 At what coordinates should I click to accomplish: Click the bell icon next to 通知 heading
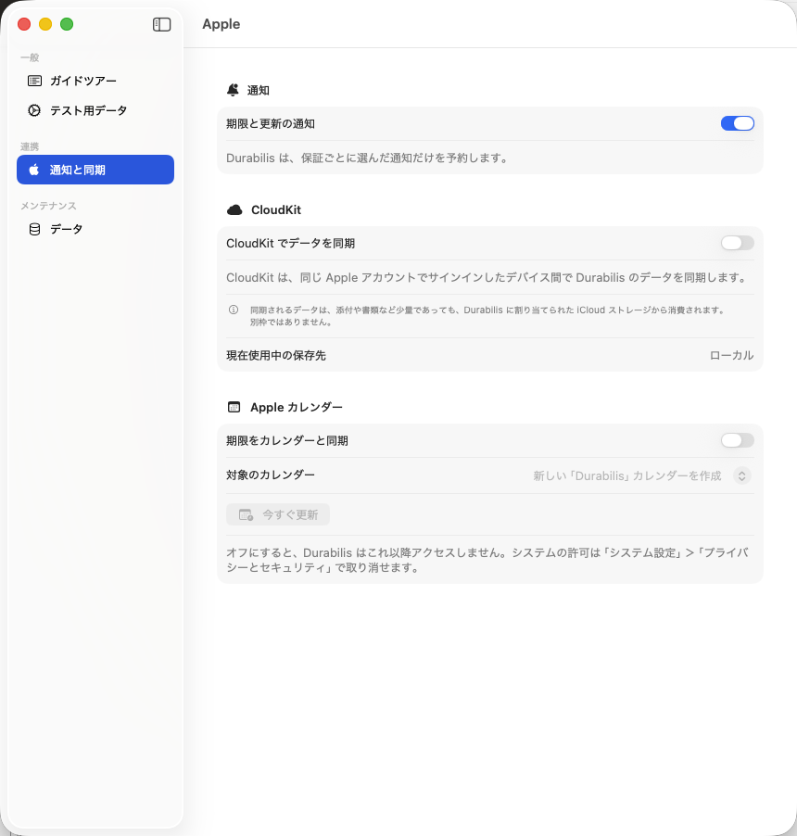233,90
